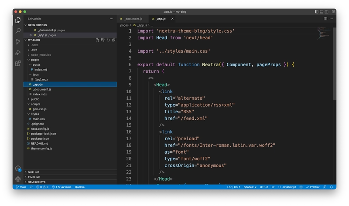The image size is (349, 206).
Task: Expand the NPM Scripts section
Action: tap(70, 182)
